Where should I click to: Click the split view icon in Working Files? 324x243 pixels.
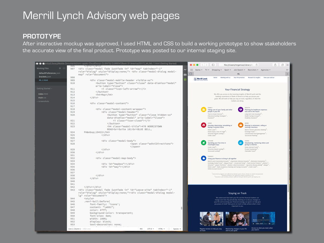[64, 68]
